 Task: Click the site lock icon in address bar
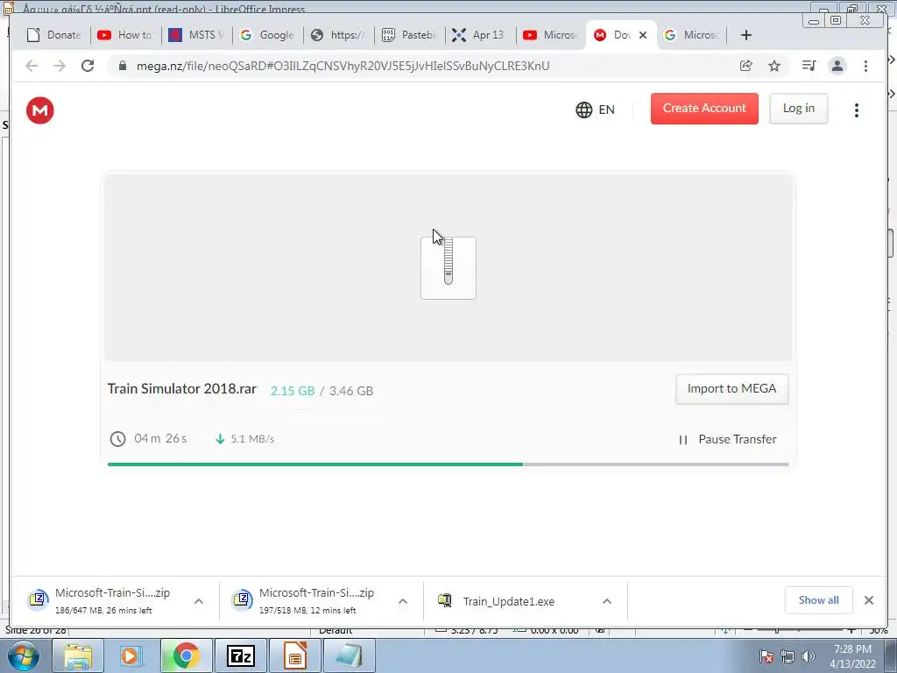click(x=122, y=66)
